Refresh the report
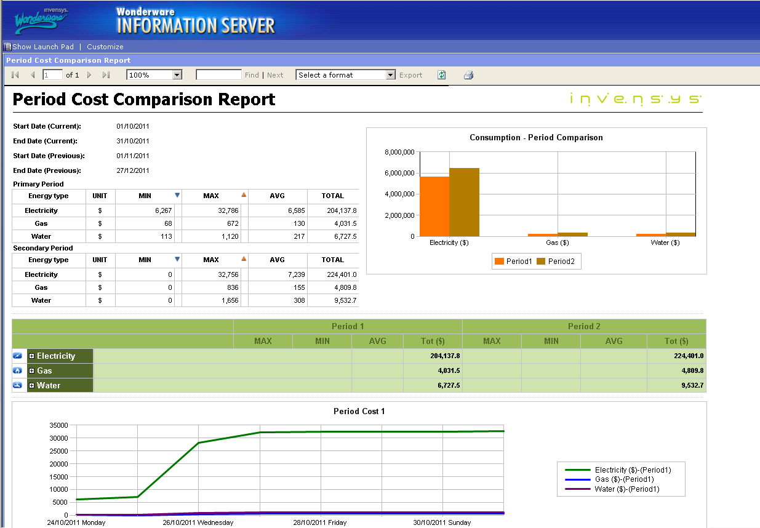Viewport: 760px width, 528px height. coord(441,74)
